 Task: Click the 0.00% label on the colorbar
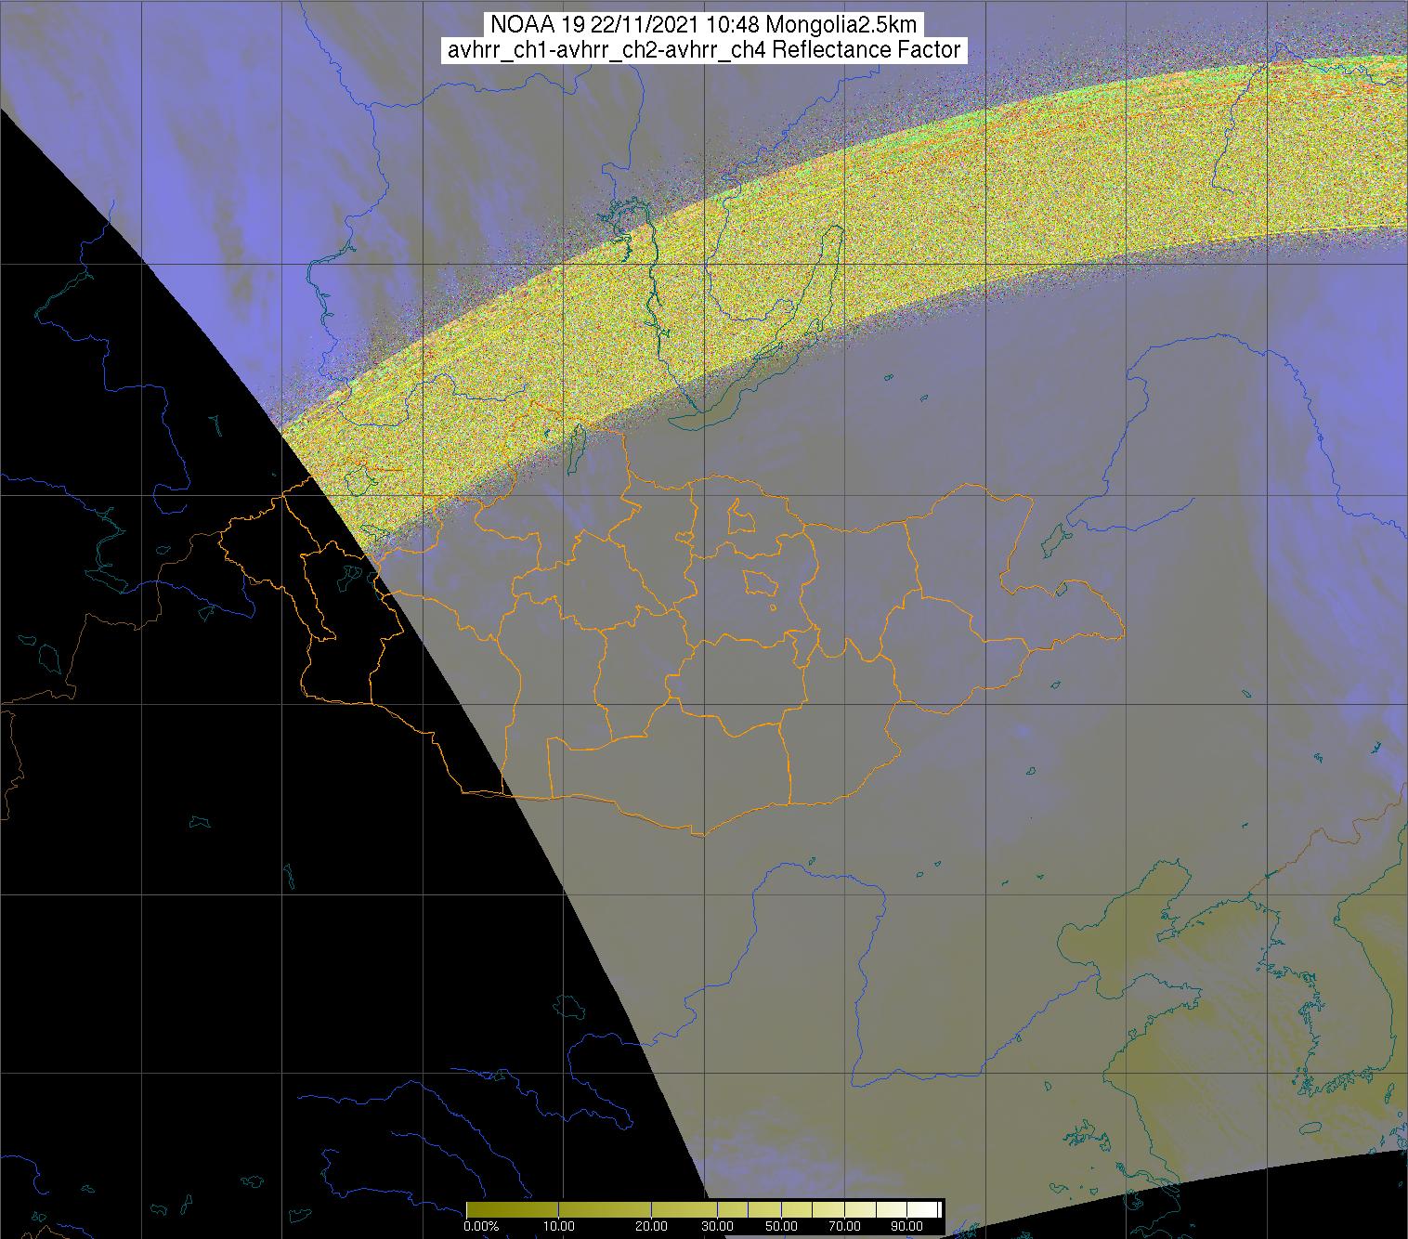point(482,1226)
